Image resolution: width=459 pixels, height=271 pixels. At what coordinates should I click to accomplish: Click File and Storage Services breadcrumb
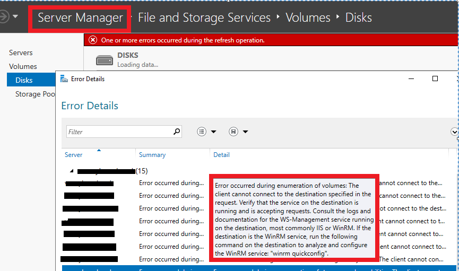(x=204, y=18)
